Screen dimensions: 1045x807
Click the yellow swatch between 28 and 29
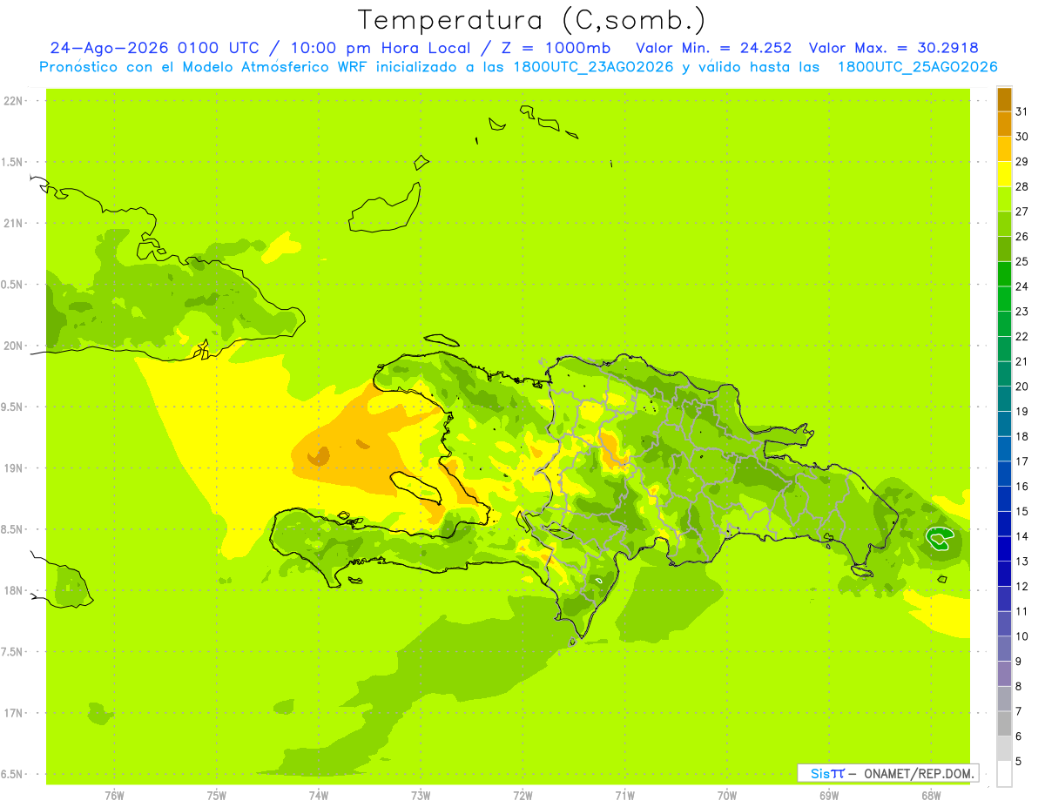pyautogui.click(x=1004, y=174)
